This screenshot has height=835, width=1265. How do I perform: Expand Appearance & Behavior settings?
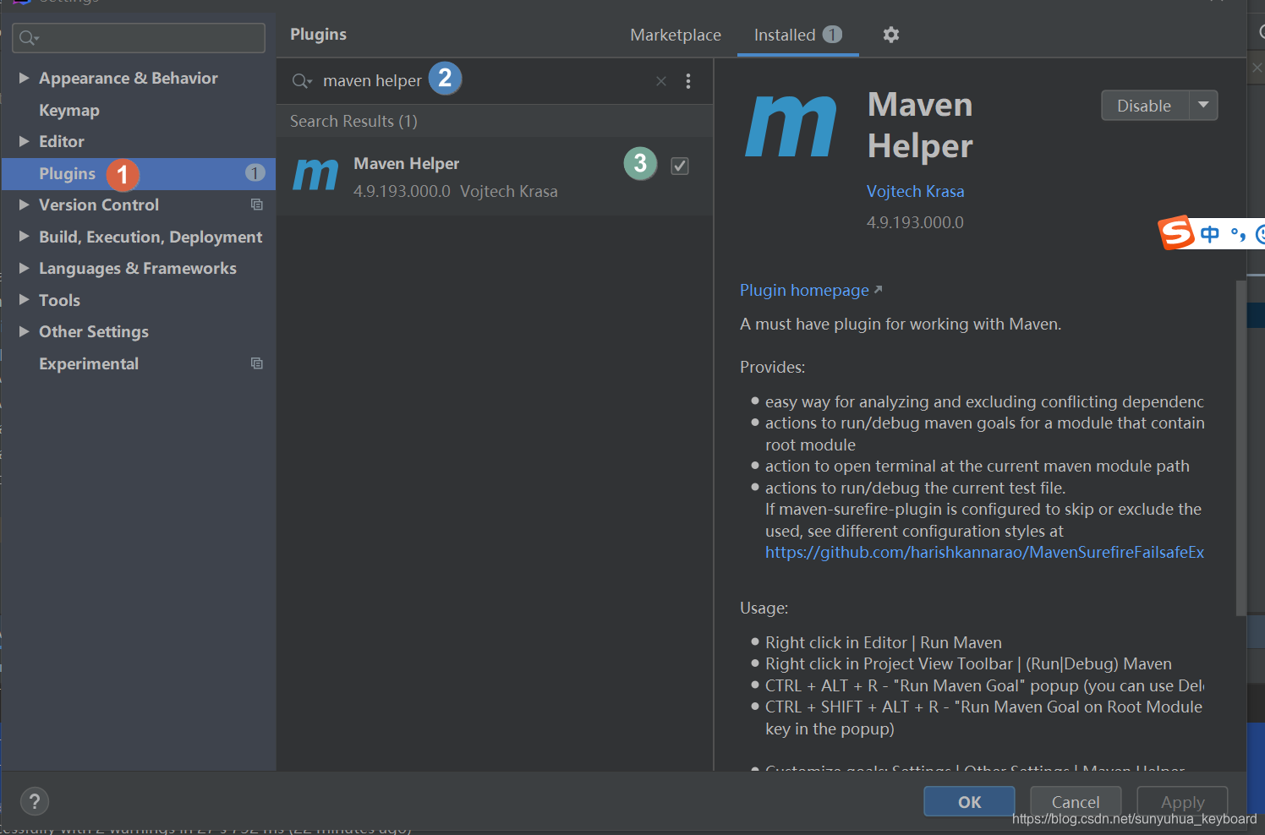[x=24, y=78]
